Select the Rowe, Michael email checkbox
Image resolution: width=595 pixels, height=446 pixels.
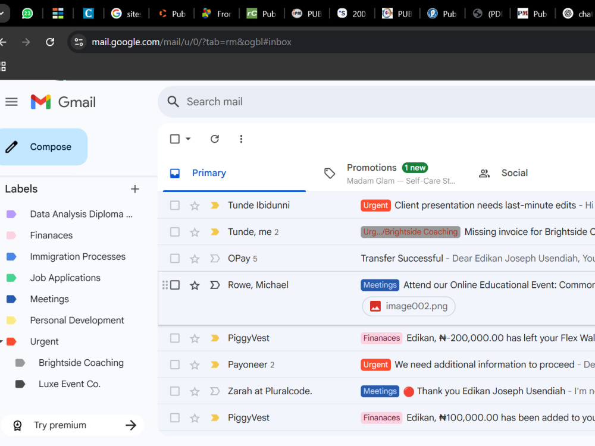pyautogui.click(x=175, y=285)
